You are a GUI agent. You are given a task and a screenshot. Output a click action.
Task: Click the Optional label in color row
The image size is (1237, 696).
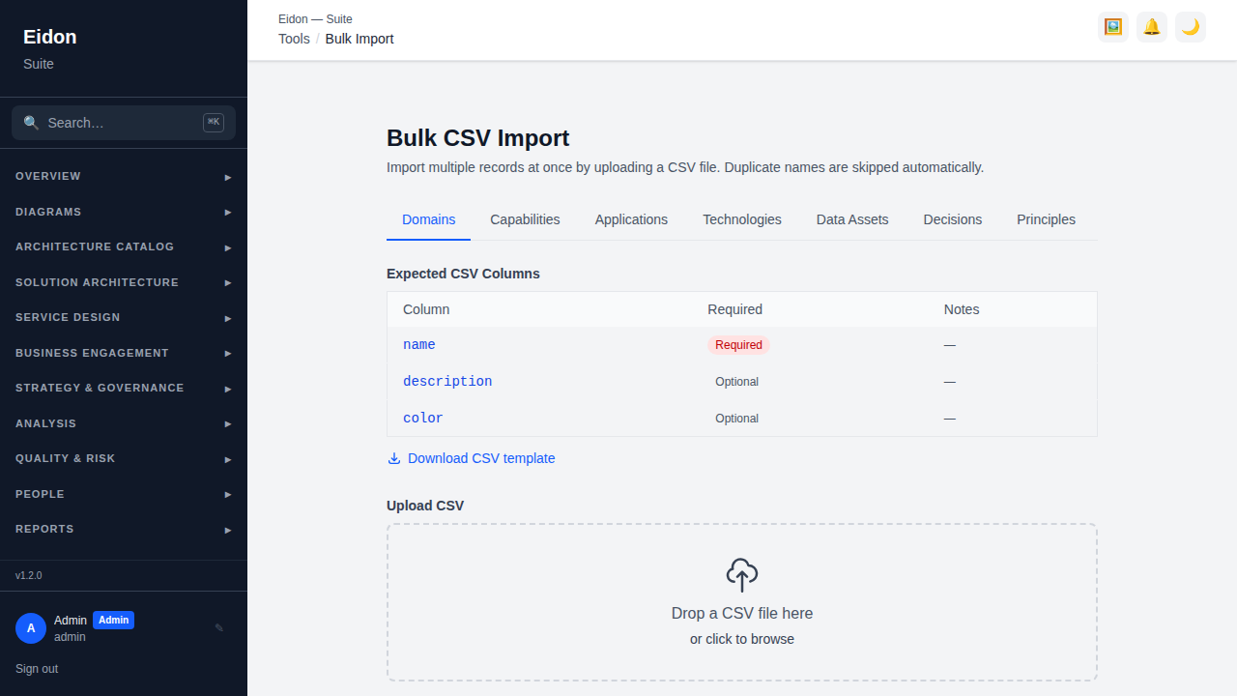click(x=736, y=419)
